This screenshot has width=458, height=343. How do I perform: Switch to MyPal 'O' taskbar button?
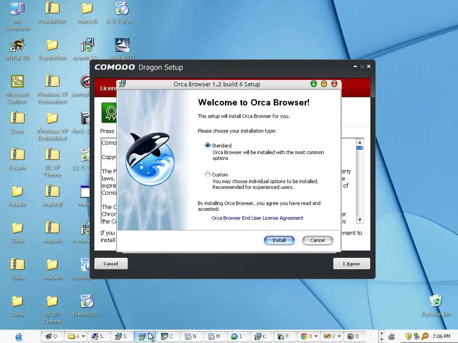click(x=51, y=336)
